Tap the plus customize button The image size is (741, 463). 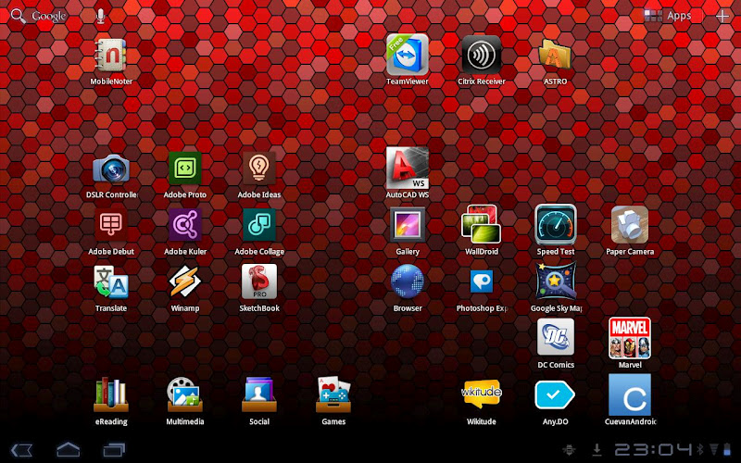pyautogui.click(x=722, y=16)
